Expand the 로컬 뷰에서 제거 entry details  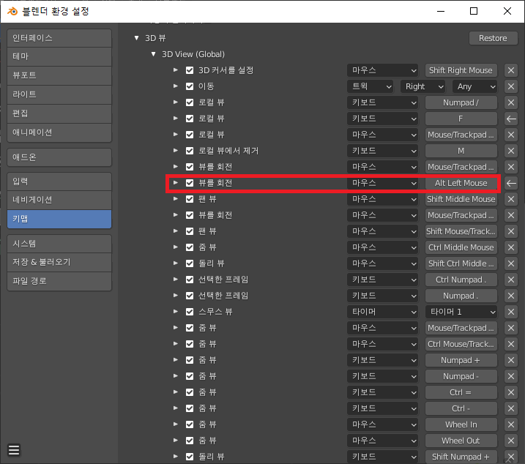[x=176, y=150]
